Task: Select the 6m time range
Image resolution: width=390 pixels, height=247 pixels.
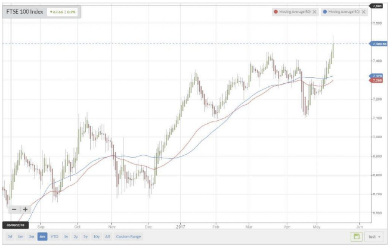Action: pyautogui.click(x=42, y=236)
